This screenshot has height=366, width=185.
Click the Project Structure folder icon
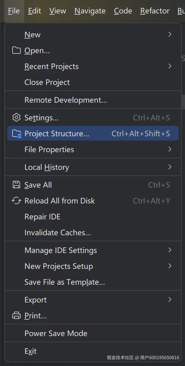16,134
